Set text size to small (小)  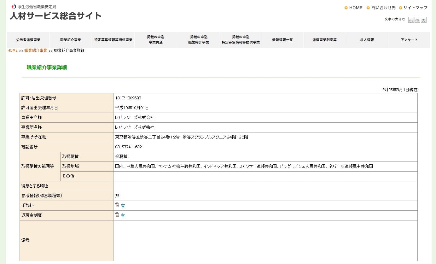411,20
